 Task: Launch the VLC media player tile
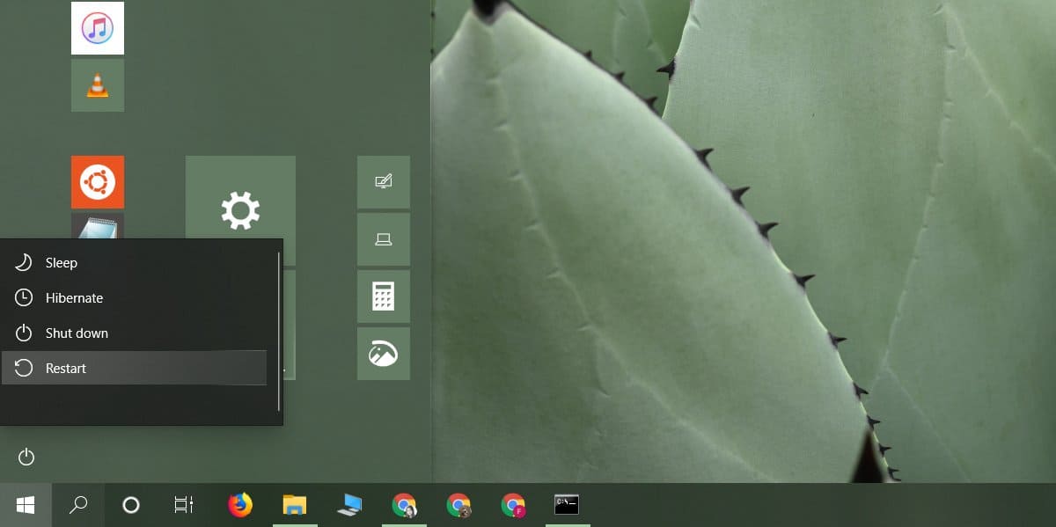click(97, 84)
